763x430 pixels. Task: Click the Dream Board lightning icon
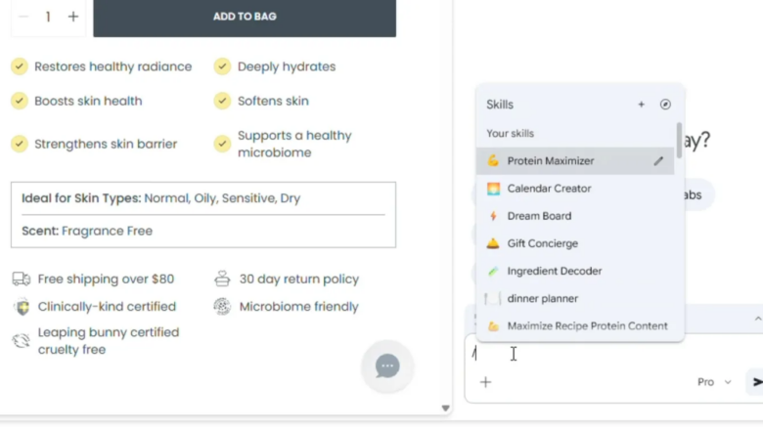click(493, 216)
